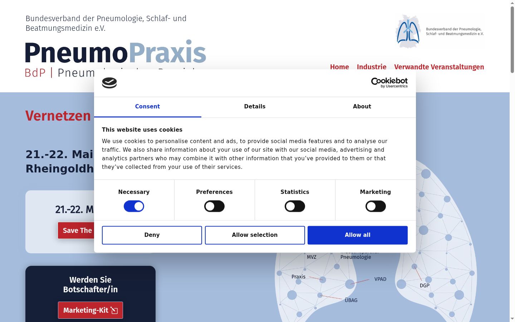Click the Bundesverband der Pneumologie header text
515x322 pixels.
coord(106,23)
